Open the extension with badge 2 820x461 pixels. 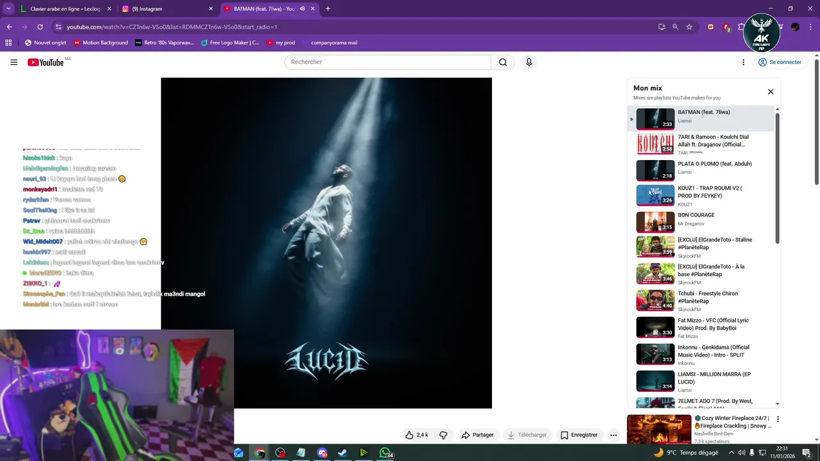(x=726, y=27)
